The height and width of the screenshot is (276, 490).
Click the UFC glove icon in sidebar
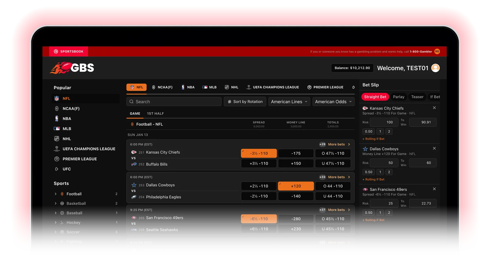(x=57, y=169)
